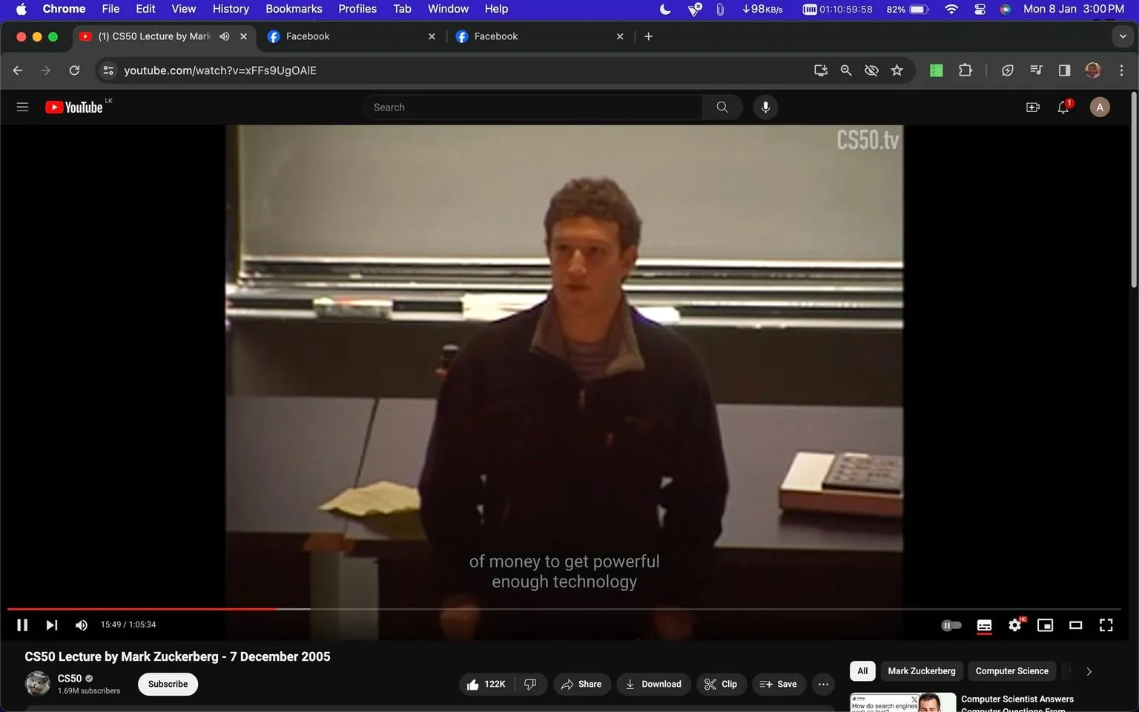Open the tab list chevron
The width and height of the screenshot is (1139, 712).
point(1122,36)
